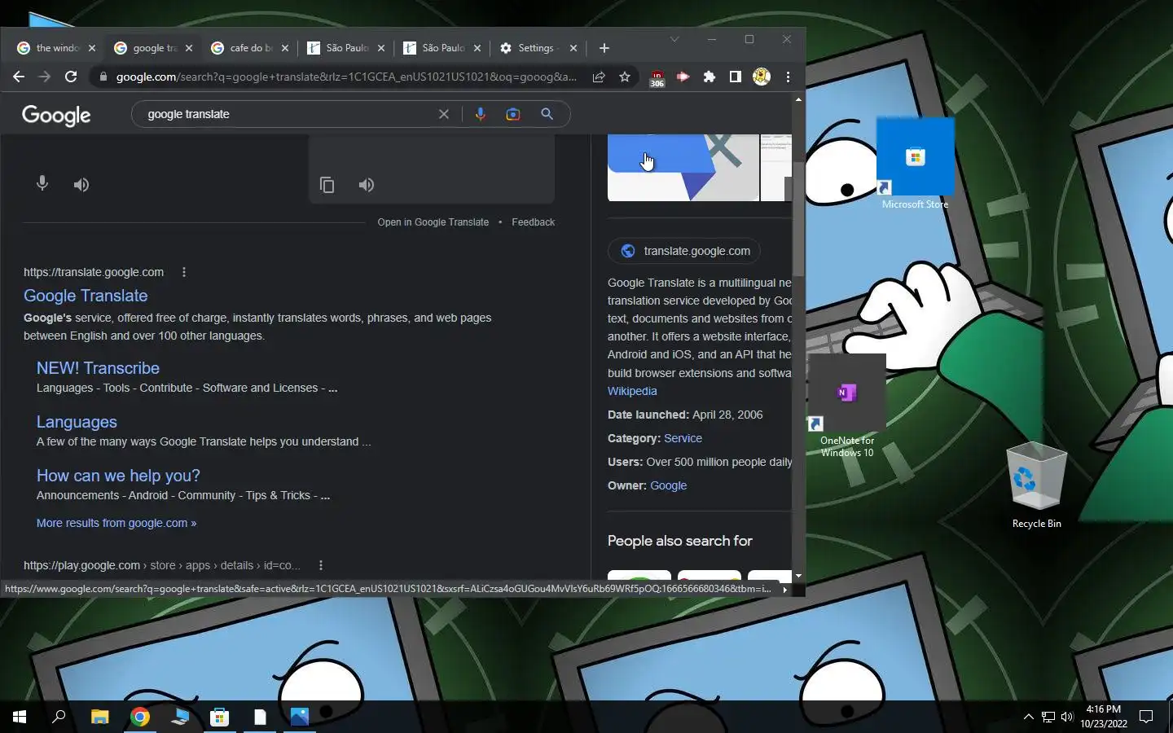Viewport: 1173px width, 733px height.
Task: Search by image with the camera icon
Action: 513,114
